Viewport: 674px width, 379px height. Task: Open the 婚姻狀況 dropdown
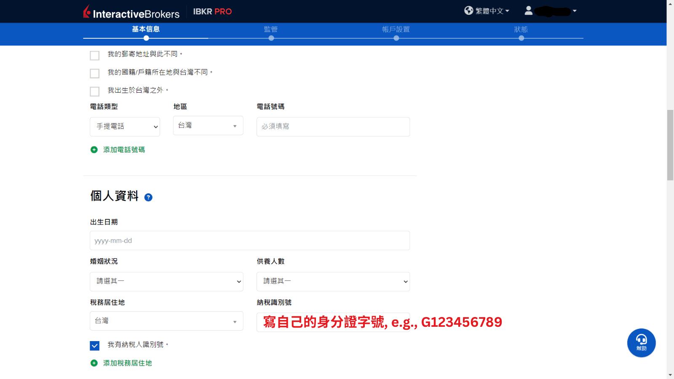pyautogui.click(x=166, y=281)
